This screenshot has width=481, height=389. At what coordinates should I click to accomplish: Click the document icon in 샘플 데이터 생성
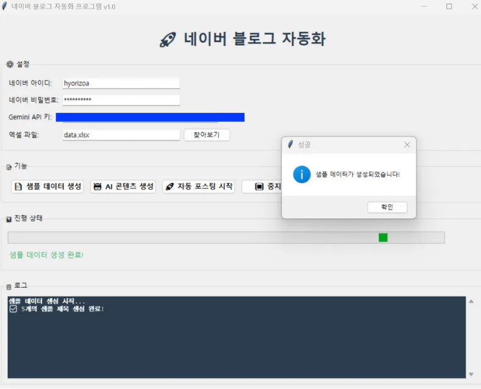(x=18, y=187)
